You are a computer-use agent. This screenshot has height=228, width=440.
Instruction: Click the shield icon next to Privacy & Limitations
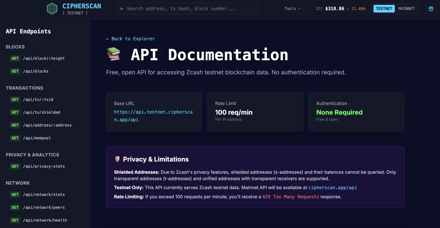click(117, 159)
